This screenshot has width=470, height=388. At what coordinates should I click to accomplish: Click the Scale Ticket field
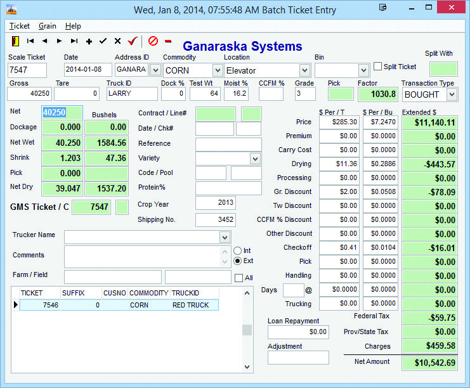click(27, 70)
